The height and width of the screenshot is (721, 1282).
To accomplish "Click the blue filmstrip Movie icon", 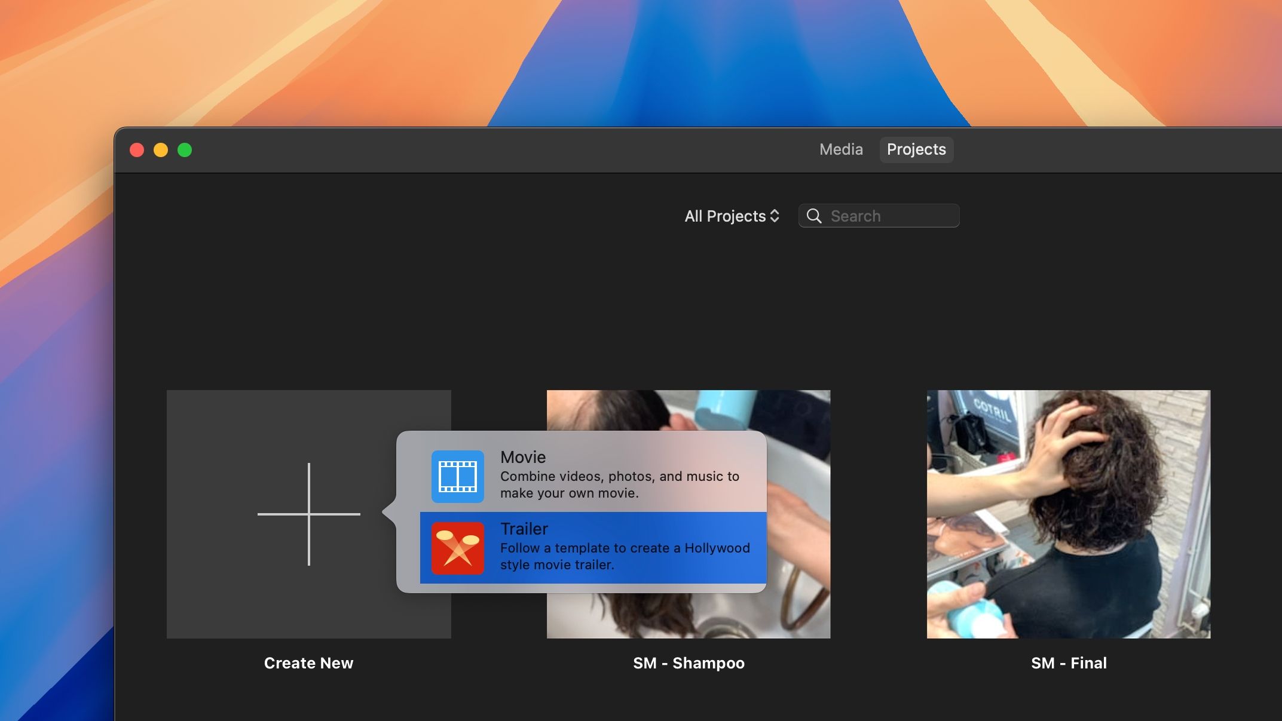I will click(457, 476).
